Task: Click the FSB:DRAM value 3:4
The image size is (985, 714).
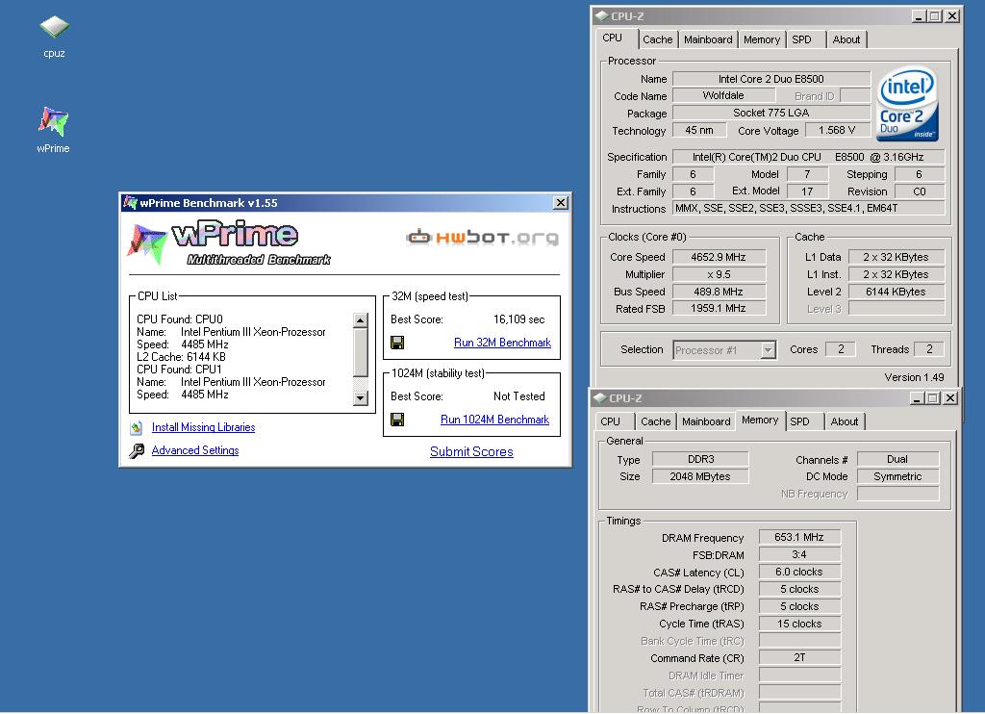Action: click(x=799, y=554)
